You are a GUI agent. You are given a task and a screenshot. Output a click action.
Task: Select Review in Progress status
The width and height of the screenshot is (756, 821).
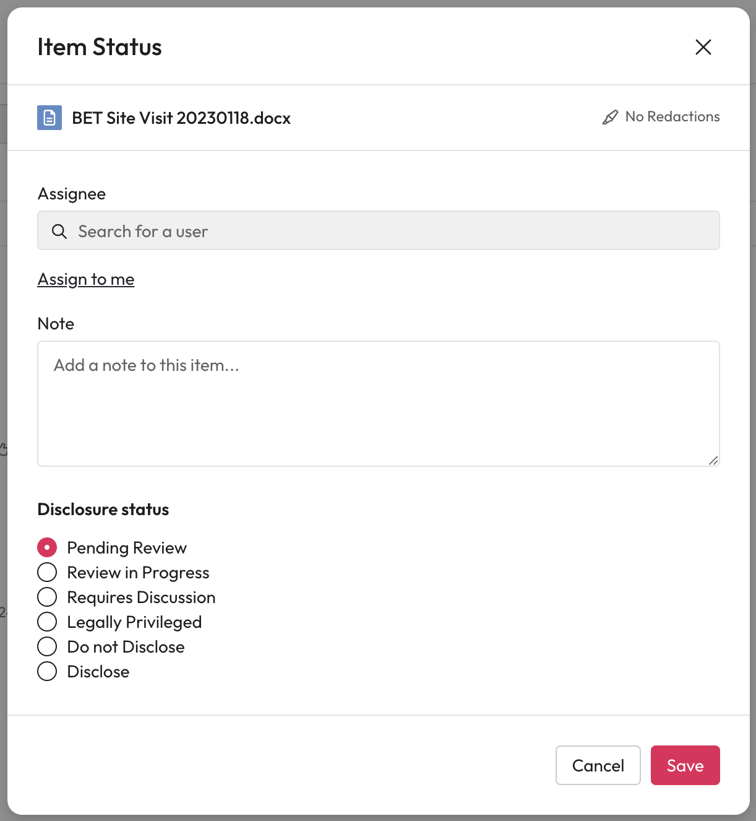pos(47,572)
